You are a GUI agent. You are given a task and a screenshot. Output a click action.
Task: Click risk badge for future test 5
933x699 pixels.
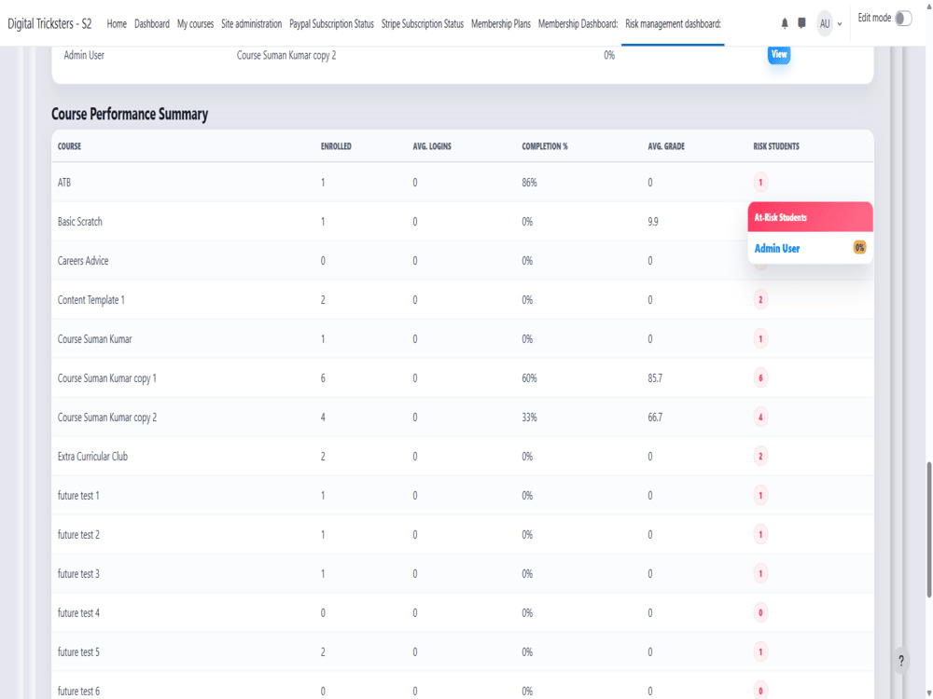click(x=760, y=652)
